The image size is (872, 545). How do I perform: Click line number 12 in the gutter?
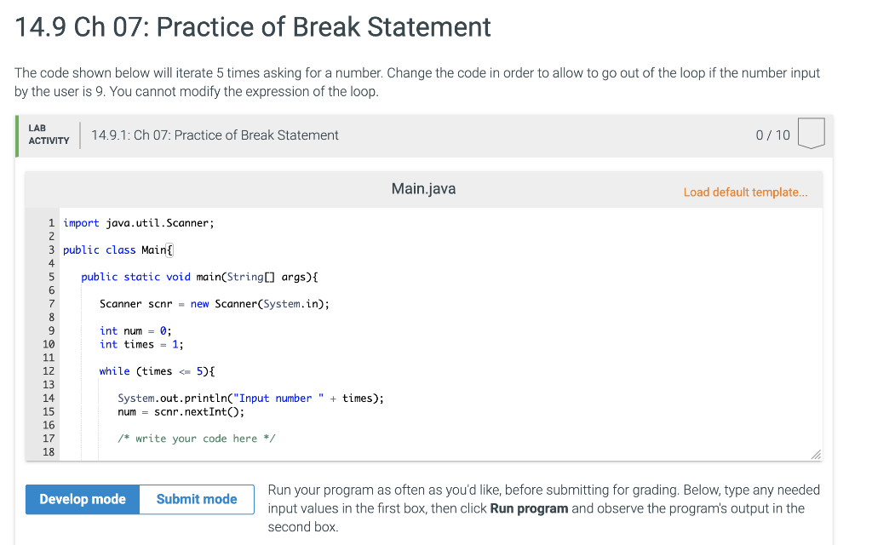[x=49, y=371]
